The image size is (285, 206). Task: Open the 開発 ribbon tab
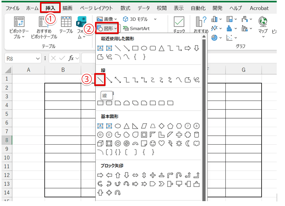coord(218,8)
